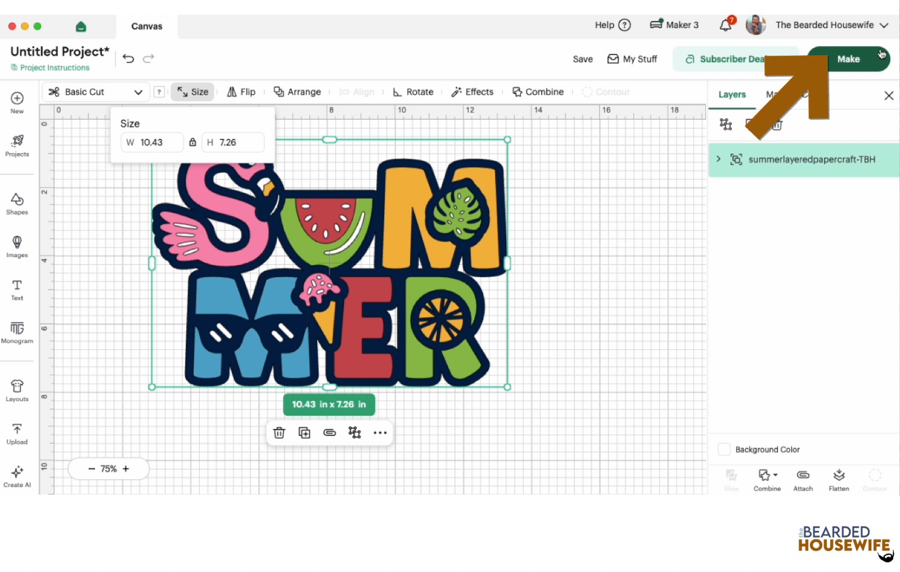
Task: Duplicate selection from the floating toolbar
Action: 304,433
